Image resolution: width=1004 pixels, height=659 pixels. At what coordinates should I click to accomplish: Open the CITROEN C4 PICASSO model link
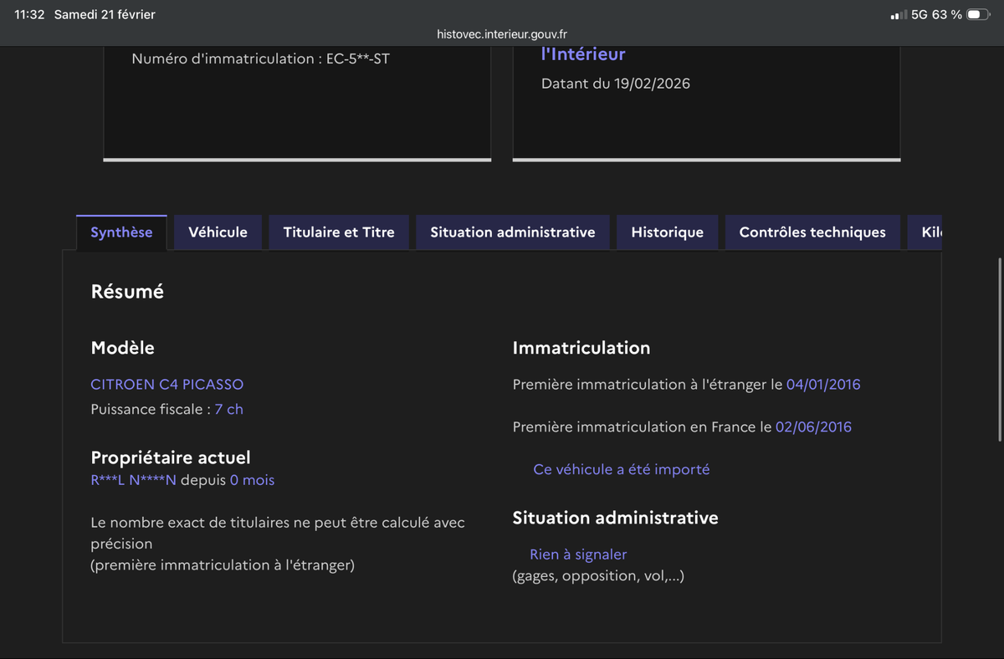click(166, 384)
